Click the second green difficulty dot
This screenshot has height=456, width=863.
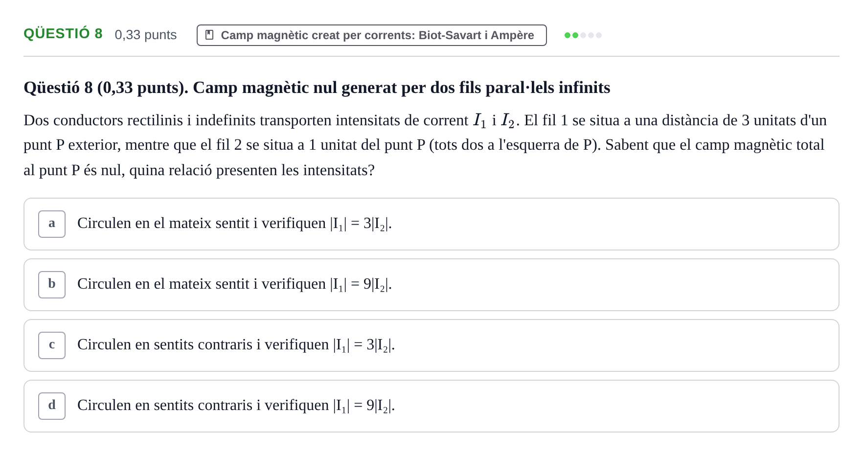click(x=575, y=35)
